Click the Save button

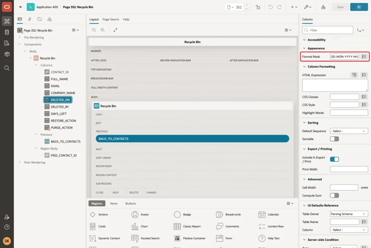coord(340,7)
